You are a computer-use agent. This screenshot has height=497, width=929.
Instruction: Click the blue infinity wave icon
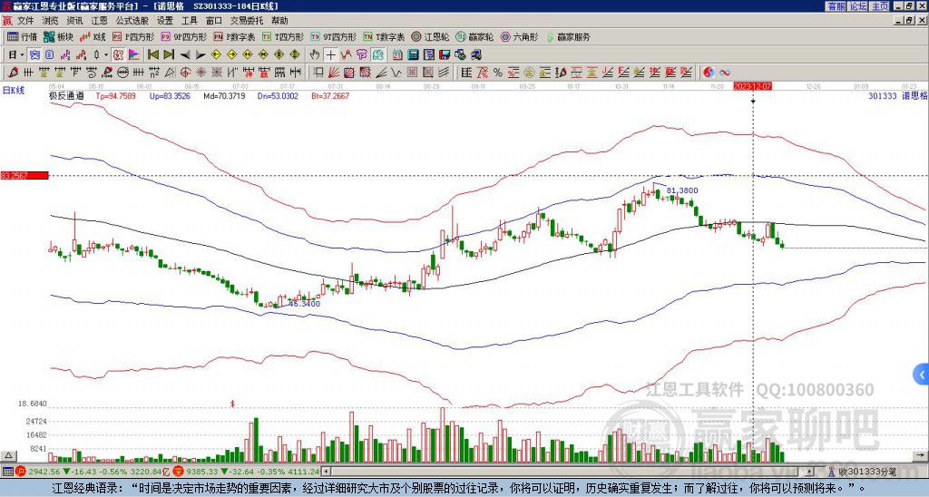(x=725, y=73)
